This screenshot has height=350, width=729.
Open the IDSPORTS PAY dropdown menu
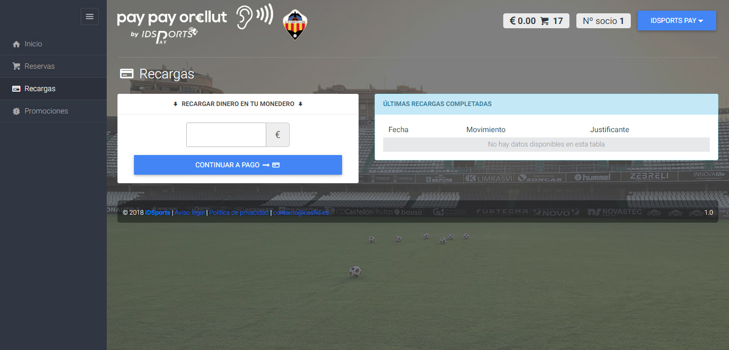[677, 21]
